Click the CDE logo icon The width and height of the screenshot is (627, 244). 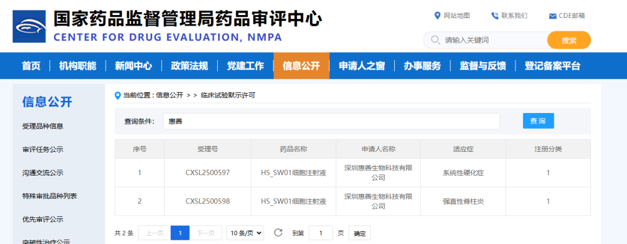[x=30, y=26]
